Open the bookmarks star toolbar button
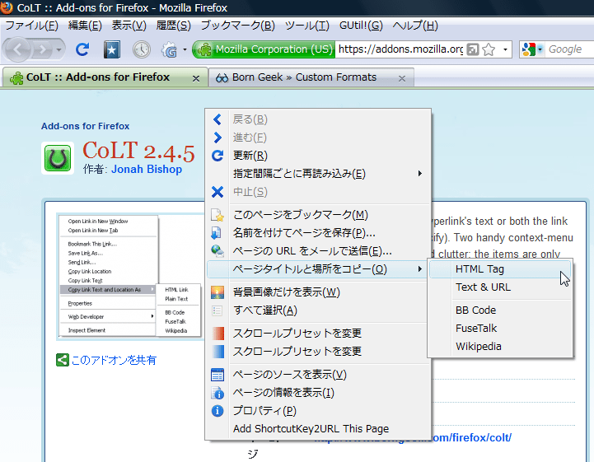This screenshot has height=462, width=594. coord(112,49)
